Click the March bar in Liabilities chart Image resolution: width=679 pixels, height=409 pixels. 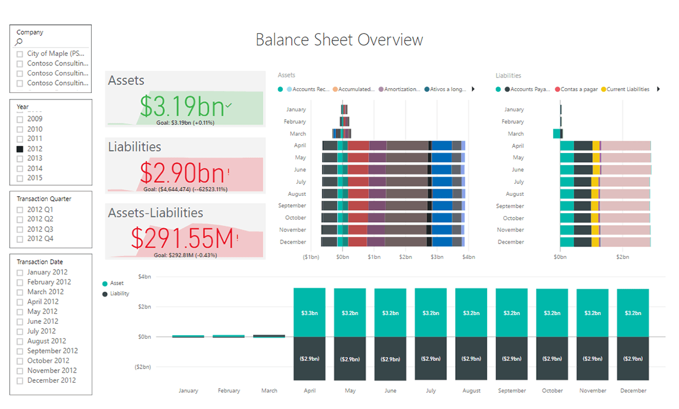[x=557, y=134]
